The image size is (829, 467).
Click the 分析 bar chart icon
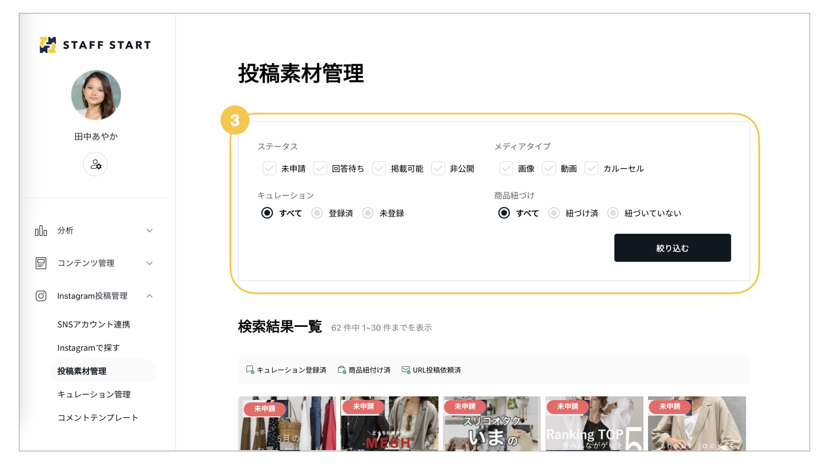(x=41, y=231)
